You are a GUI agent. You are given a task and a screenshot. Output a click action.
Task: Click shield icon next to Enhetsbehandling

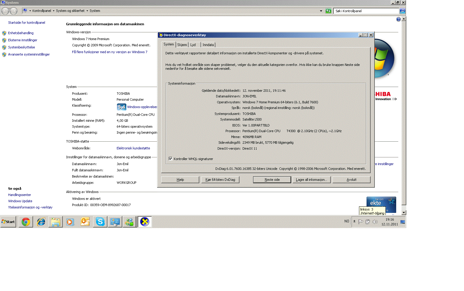tap(4, 33)
